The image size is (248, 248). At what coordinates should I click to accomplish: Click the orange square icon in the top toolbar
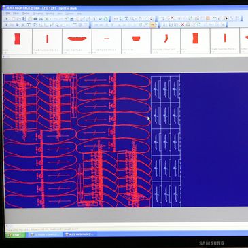(208, 18)
